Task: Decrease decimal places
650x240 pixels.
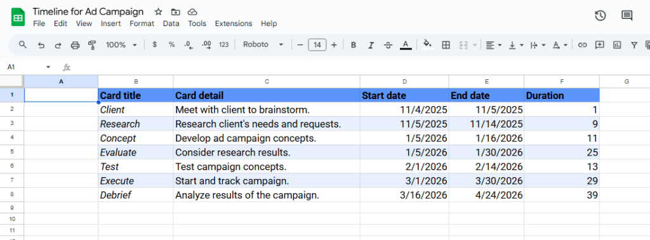Action: tap(189, 45)
